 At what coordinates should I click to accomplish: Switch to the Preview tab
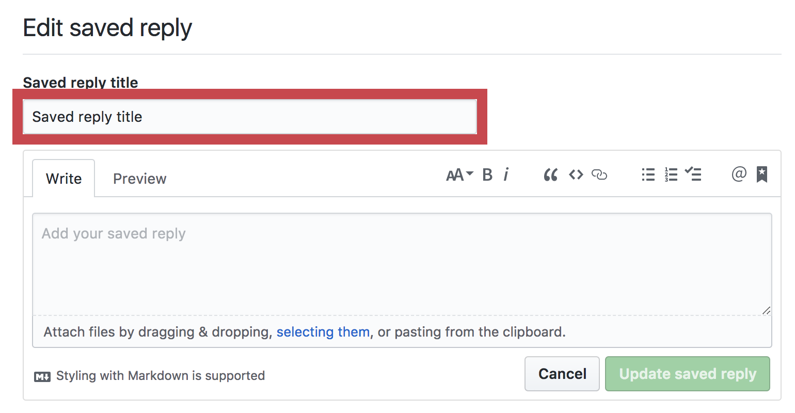[x=140, y=179]
